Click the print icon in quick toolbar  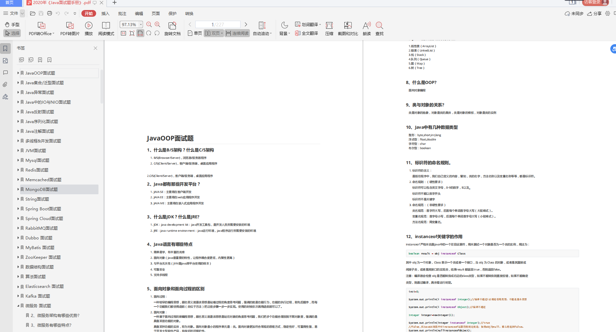50,13
